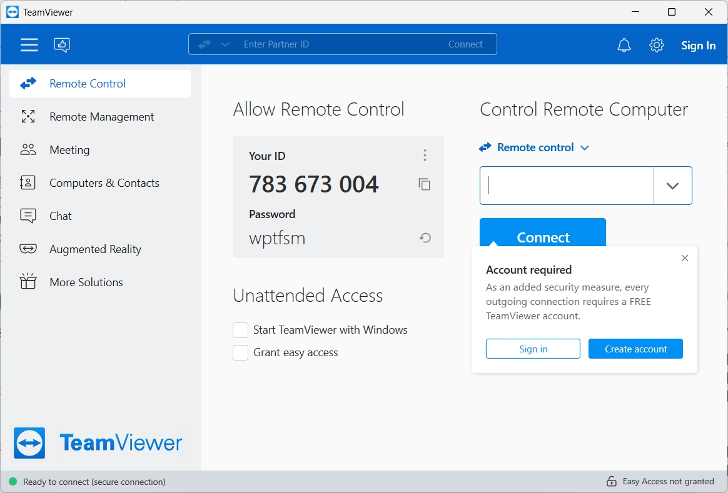This screenshot has width=728, height=493.
Task: Click the feedback thumbs-up icon
Action: (x=62, y=45)
